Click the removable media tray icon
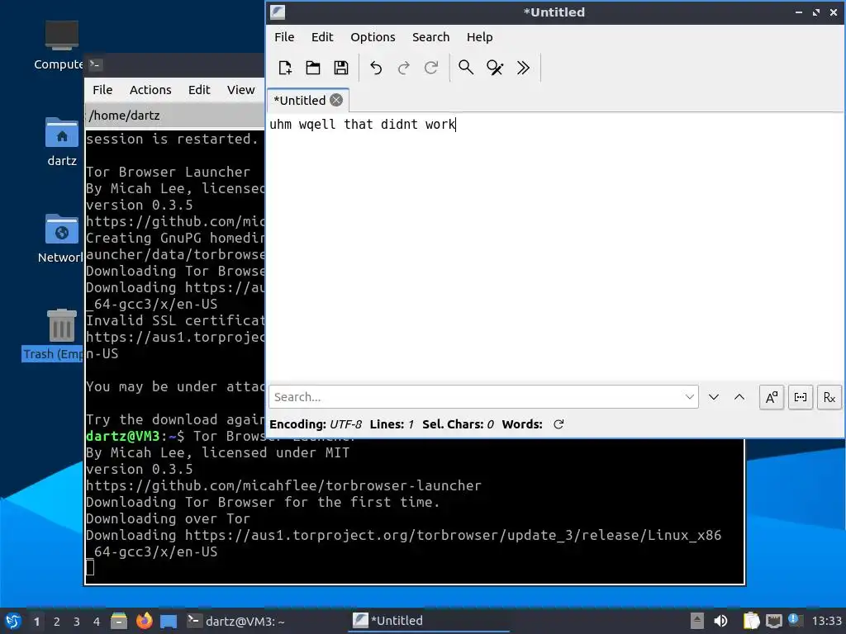846x634 pixels. point(696,621)
